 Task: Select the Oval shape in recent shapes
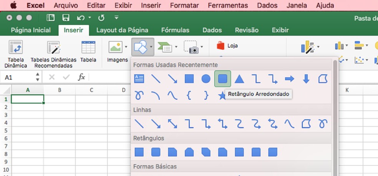pos(206,79)
